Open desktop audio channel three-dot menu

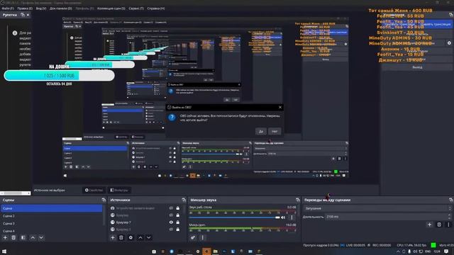[x=292, y=217]
